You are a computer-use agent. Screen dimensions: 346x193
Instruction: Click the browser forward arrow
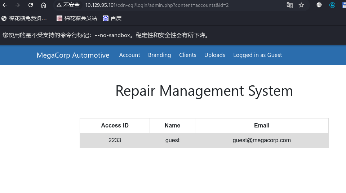17,5
